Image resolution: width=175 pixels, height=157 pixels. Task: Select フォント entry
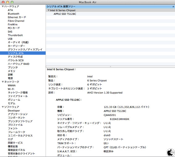(x=13, y=128)
